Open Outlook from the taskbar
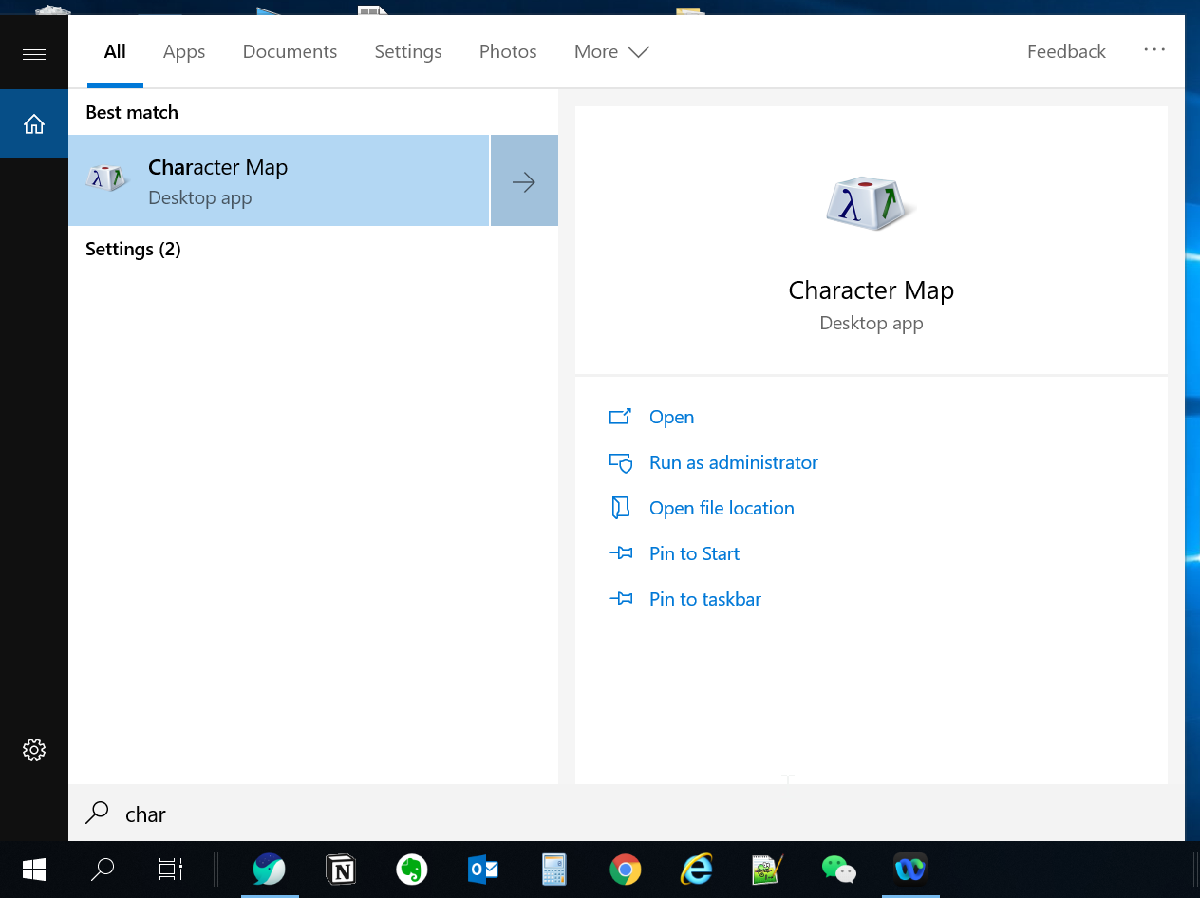1200x898 pixels. click(483, 870)
